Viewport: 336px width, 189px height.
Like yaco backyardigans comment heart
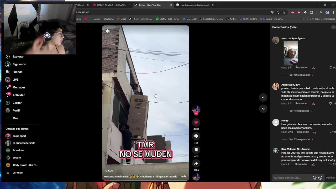tap(331, 67)
